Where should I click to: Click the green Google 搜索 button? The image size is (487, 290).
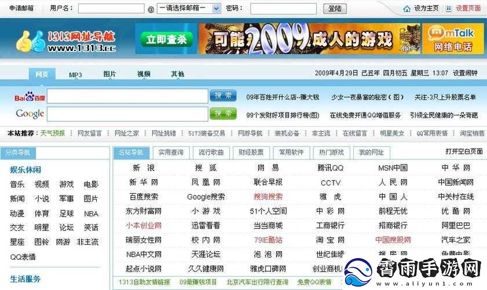click(x=223, y=114)
